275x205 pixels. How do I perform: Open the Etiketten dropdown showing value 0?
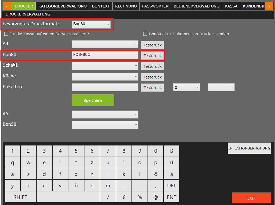click(x=186, y=87)
